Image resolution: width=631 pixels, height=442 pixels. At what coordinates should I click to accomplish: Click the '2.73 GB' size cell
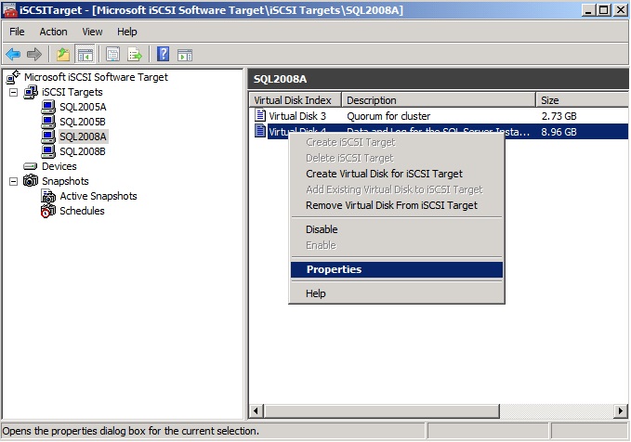click(x=559, y=116)
